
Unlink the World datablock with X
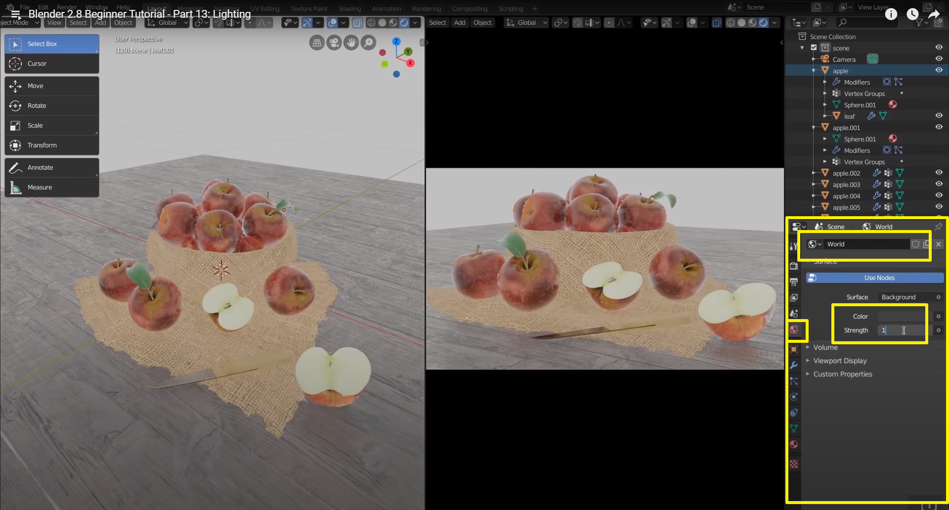coord(938,244)
